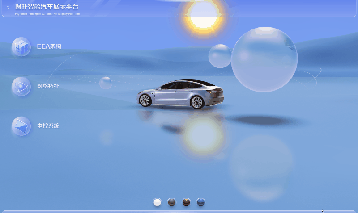
Task: Pick the dark brown car color sphere
Action: click(187, 202)
